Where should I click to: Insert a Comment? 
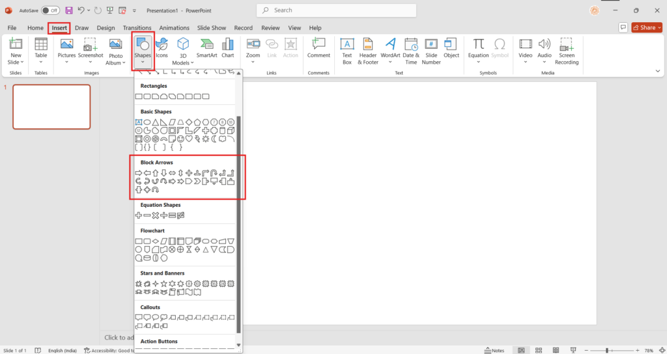pyautogui.click(x=319, y=48)
